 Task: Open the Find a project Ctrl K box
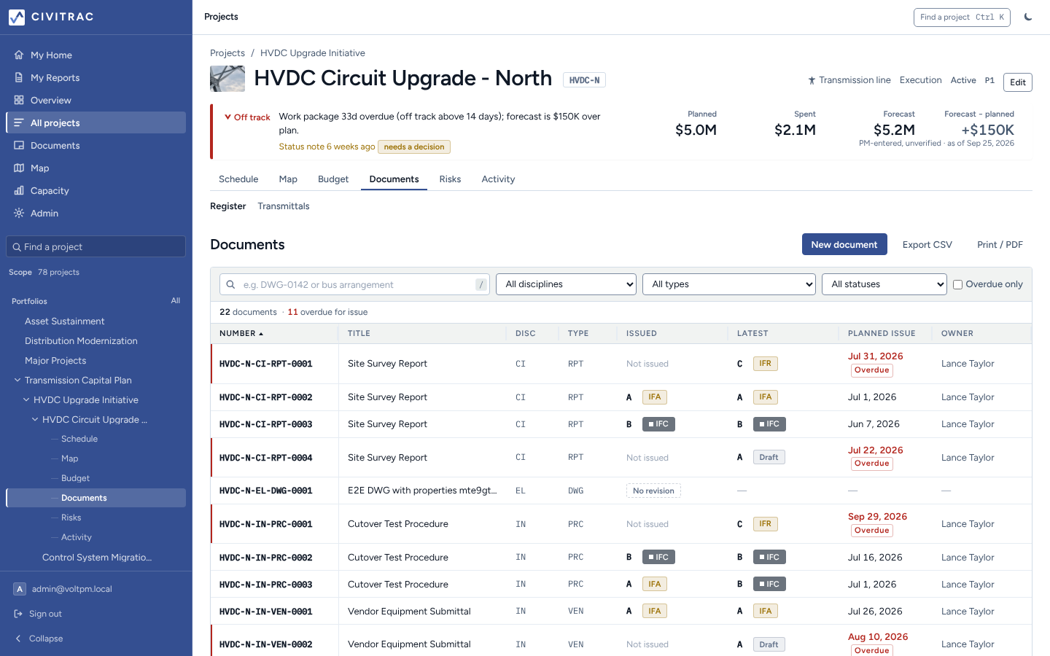pos(962,17)
